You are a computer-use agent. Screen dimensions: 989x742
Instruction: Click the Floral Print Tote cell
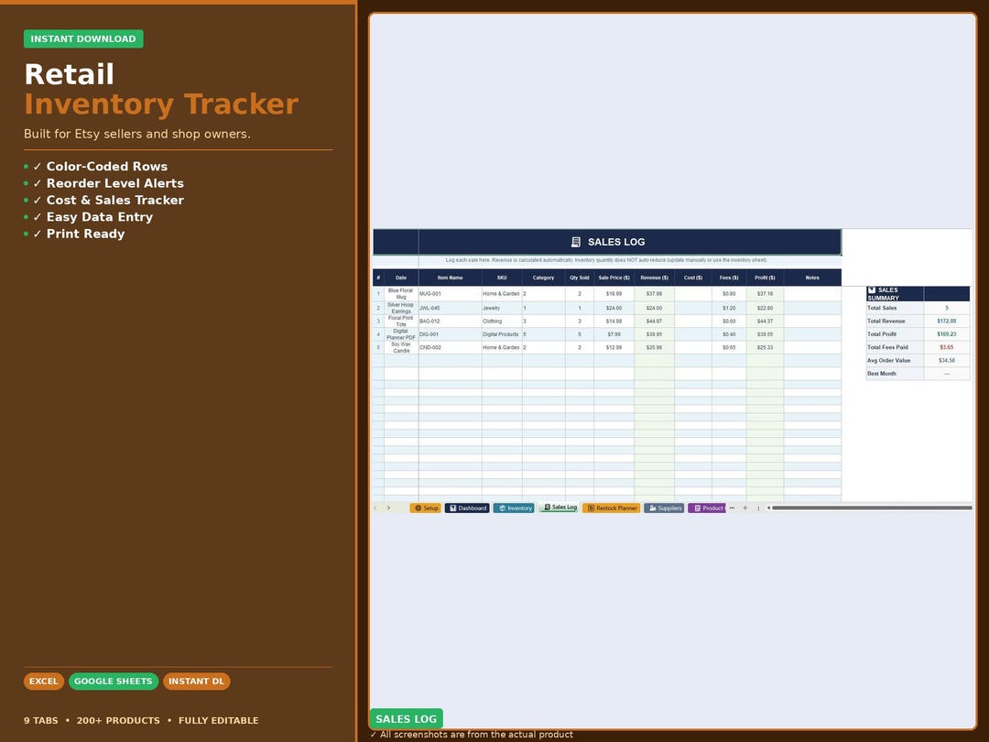[x=401, y=322]
